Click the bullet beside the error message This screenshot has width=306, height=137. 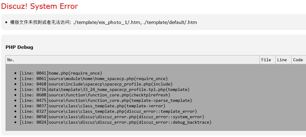tap(6, 22)
